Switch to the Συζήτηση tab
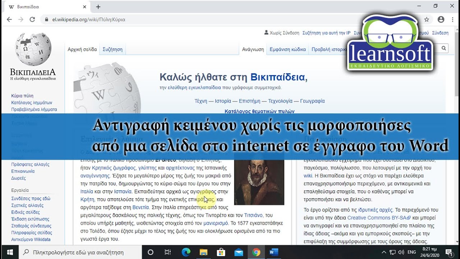 (x=112, y=49)
